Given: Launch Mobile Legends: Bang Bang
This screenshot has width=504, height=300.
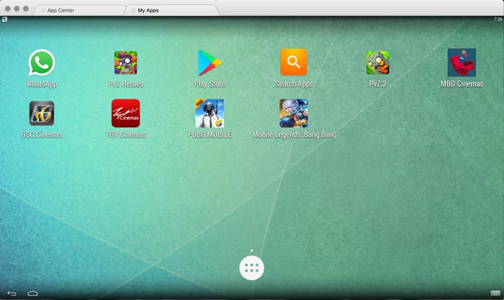Looking at the screenshot, I should (x=294, y=113).
